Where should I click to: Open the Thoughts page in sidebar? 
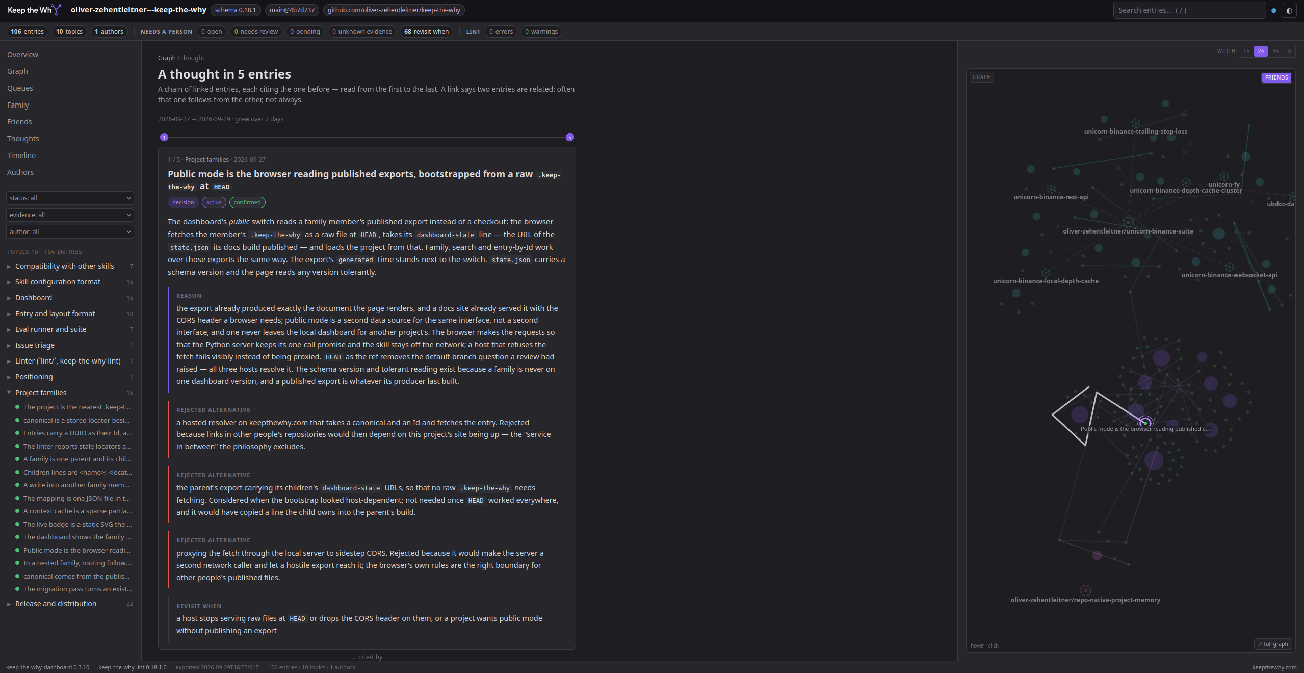click(23, 139)
